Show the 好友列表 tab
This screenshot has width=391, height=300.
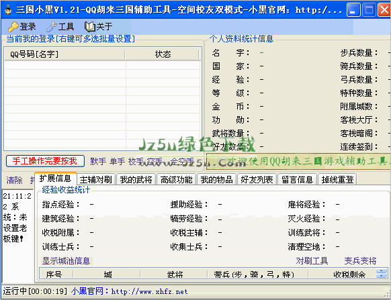(x=257, y=179)
